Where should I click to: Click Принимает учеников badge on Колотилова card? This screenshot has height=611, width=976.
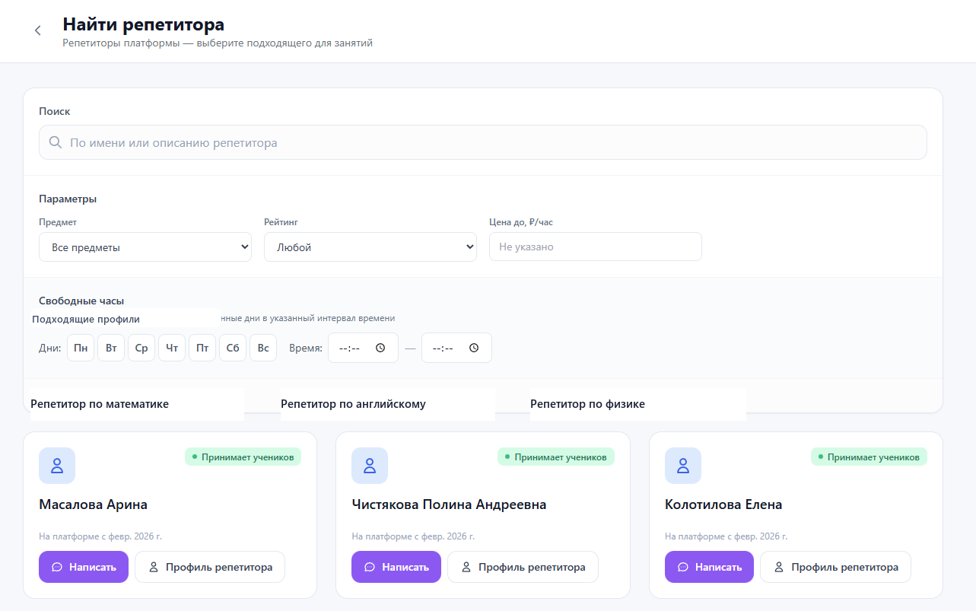869,457
